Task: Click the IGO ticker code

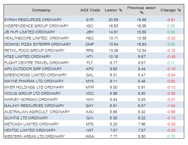Action: (x=90, y=26)
